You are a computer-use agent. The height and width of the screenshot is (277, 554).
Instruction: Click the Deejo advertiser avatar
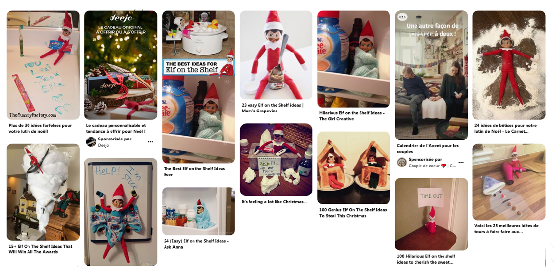coord(91,142)
